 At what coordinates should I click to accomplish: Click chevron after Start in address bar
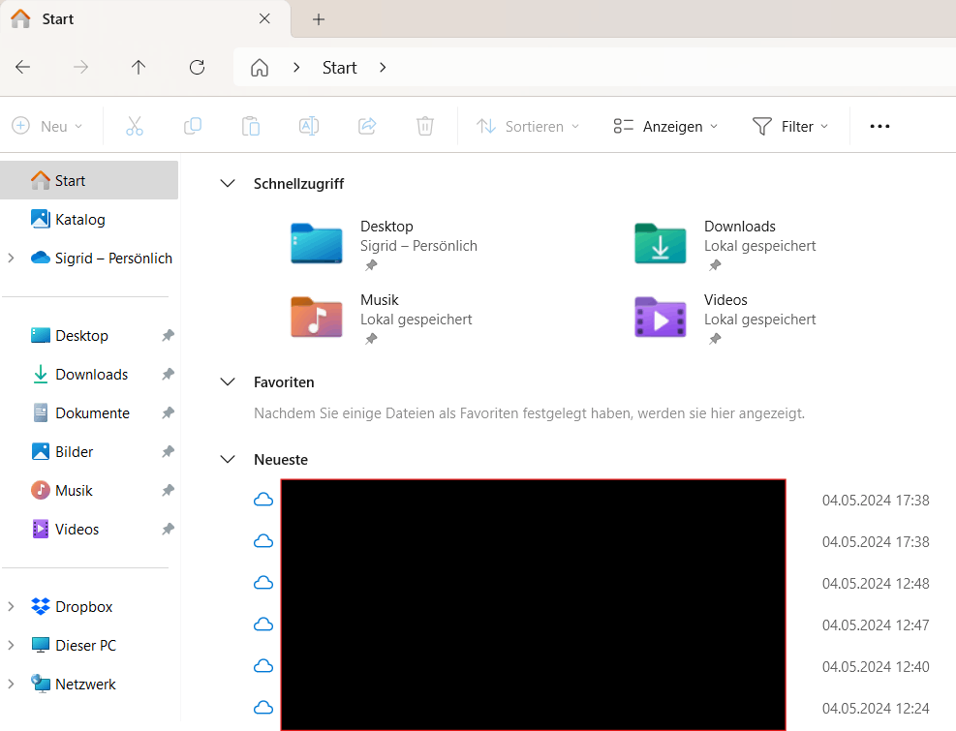383,67
